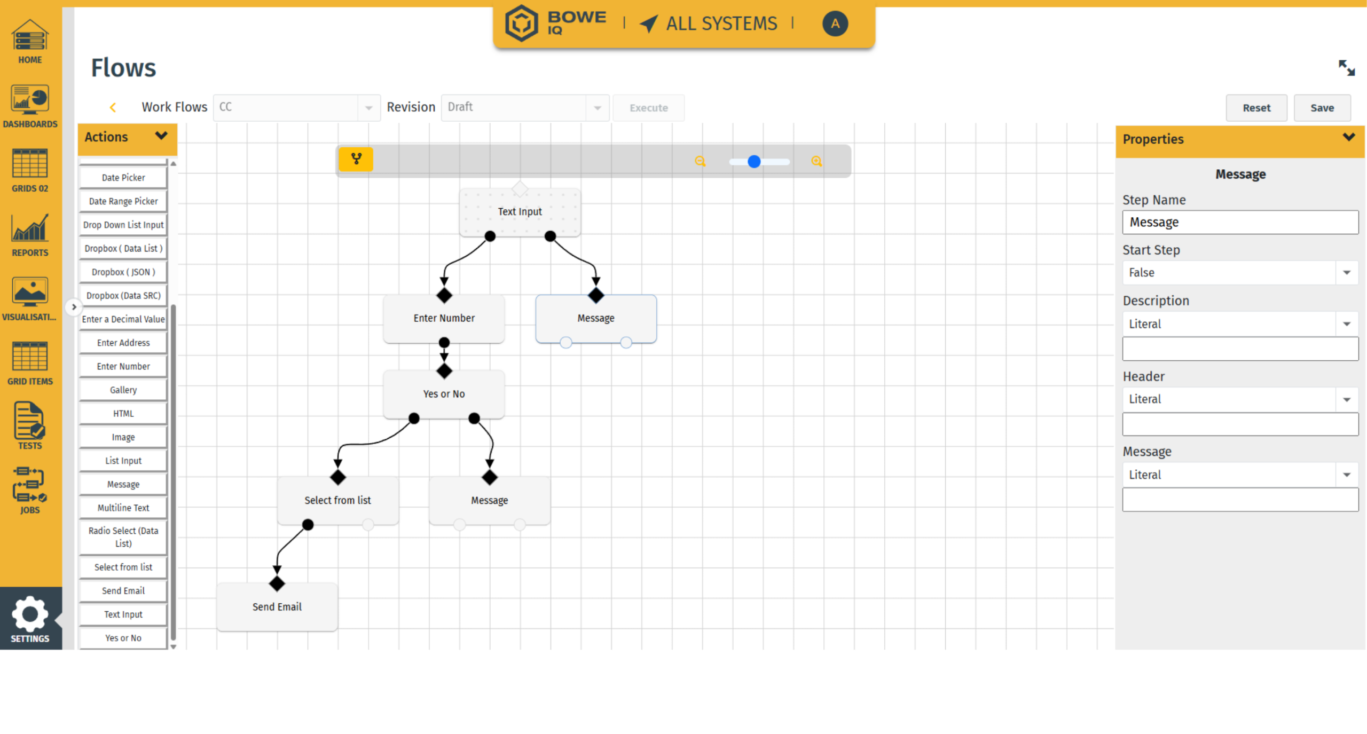This screenshot has width=1367, height=734.
Task: Click the Save button
Action: [1322, 107]
